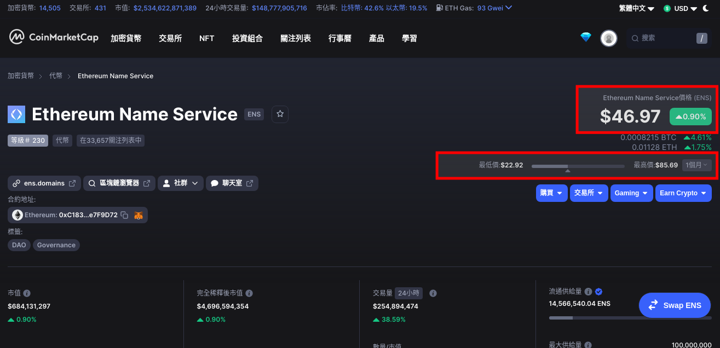
Task: Open 加密貨幣 in the main navigation
Action: pyautogui.click(x=126, y=38)
